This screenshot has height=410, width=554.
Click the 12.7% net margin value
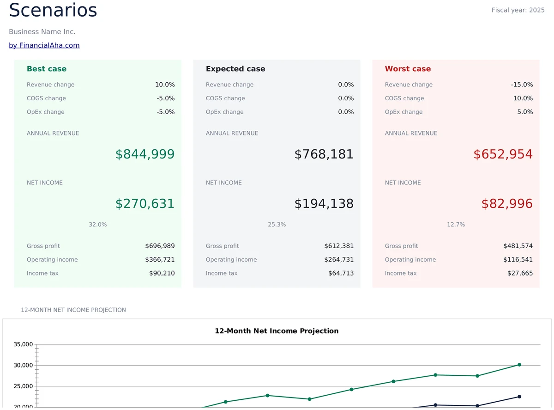[456, 225]
